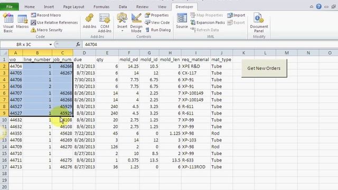The image size is (338, 190).
Task: Open the Data tab
Action: tap(123, 7)
